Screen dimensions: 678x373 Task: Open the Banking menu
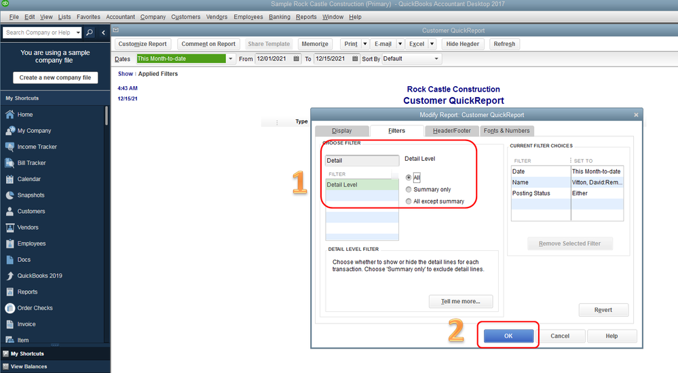(280, 17)
